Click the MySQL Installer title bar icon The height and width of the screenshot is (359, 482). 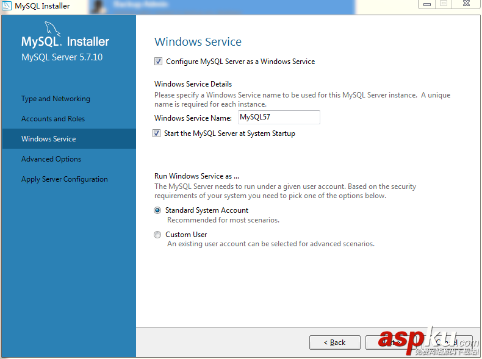pyautogui.click(x=7, y=6)
